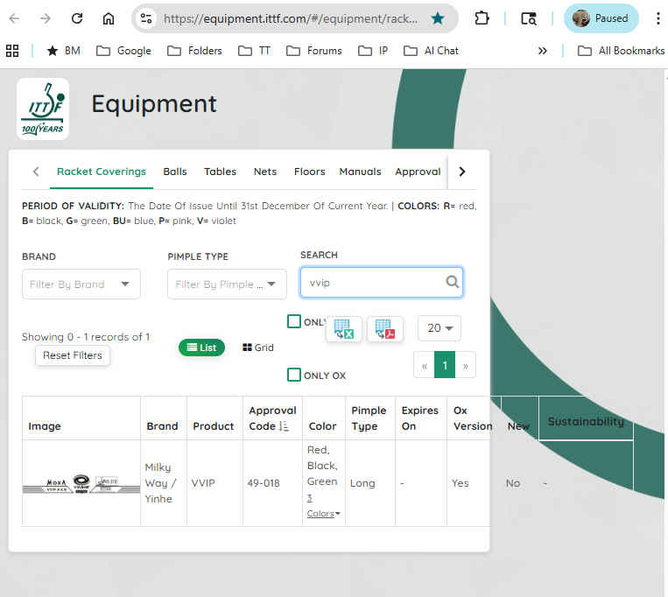Image resolution: width=668 pixels, height=597 pixels.
Task: Switch to the Manuals tab
Action: click(x=360, y=172)
